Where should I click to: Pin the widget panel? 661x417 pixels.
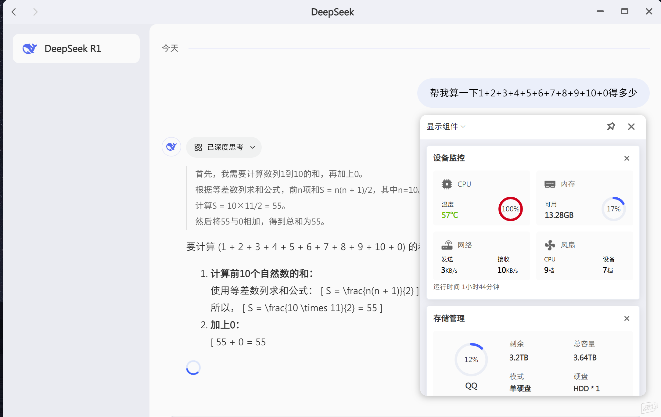(x=611, y=126)
